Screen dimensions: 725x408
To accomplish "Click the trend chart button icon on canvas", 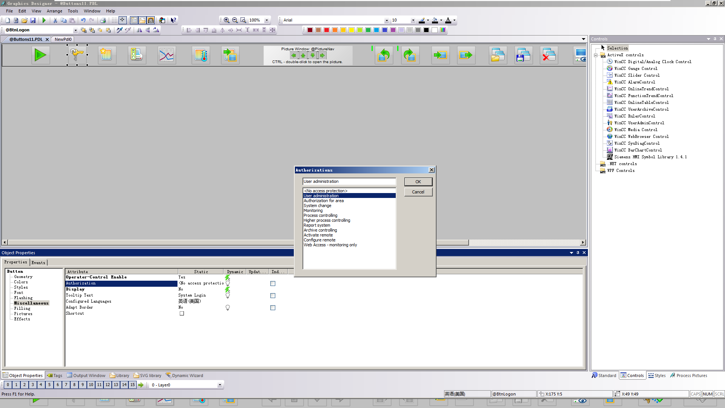I will click(x=167, y=55).
